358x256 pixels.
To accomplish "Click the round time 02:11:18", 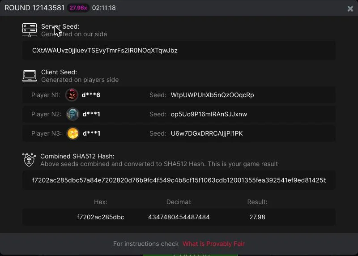I will (104, 8).
